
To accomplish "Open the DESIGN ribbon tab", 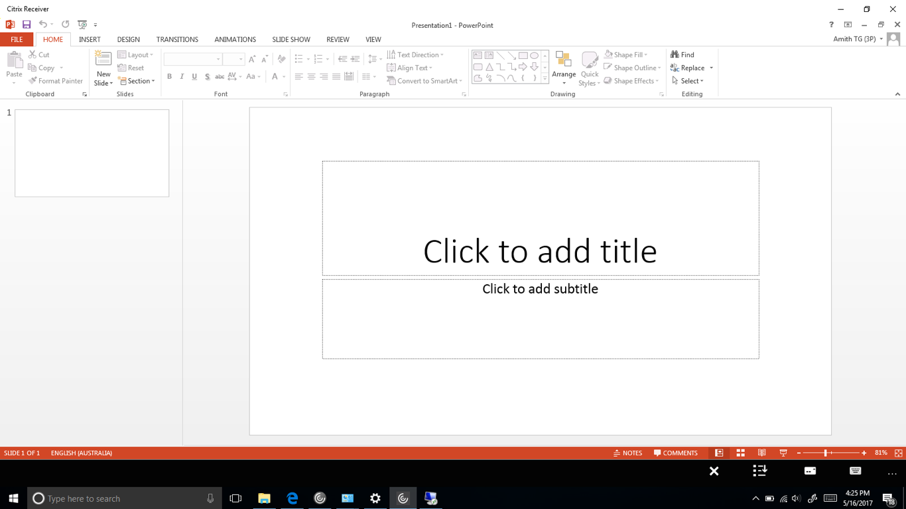I will pos(128,39).
